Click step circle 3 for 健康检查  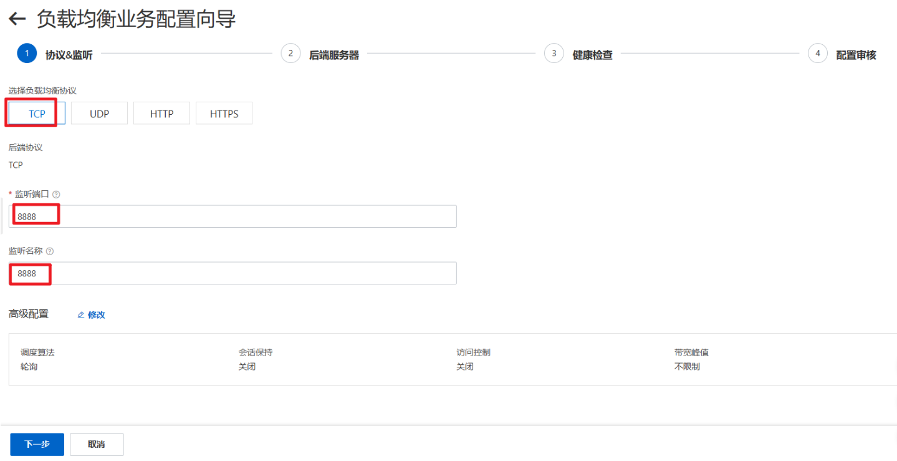[554, 53]
